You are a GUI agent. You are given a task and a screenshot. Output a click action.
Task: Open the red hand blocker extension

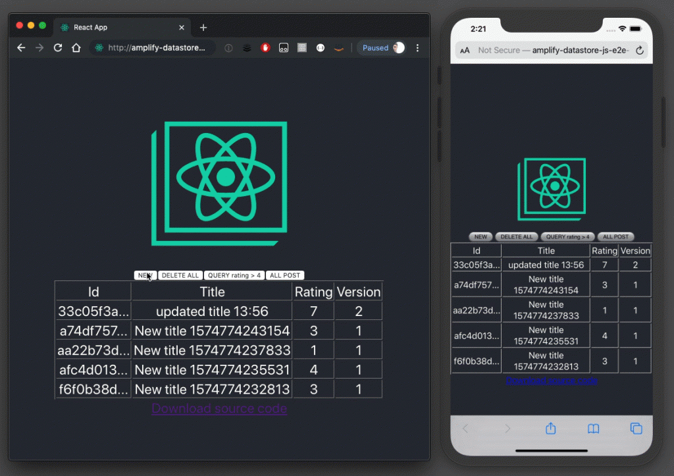[x=265, y=47]
